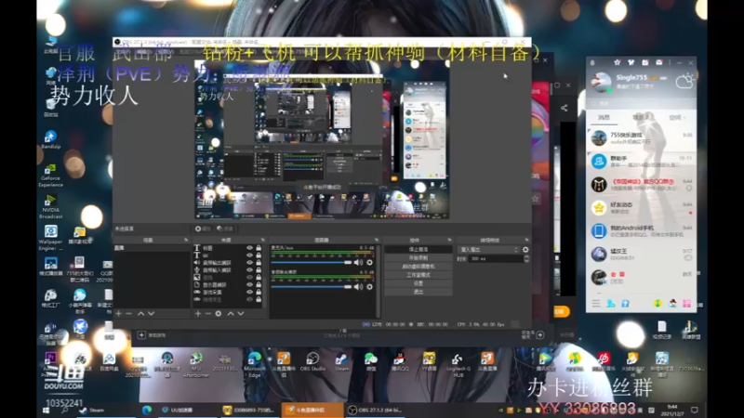
Task: Open MSI Afterburner desktop shortcut
Action: tap(196, 364)
